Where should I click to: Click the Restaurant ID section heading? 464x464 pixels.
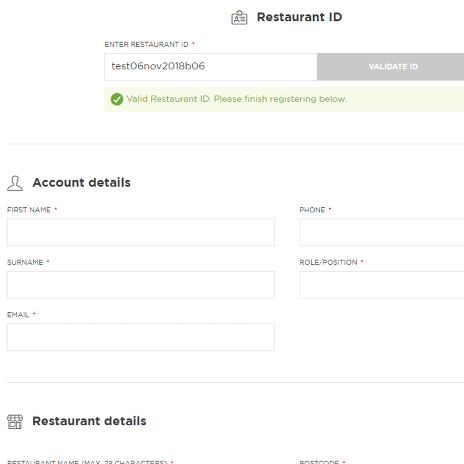coord(299,17)
